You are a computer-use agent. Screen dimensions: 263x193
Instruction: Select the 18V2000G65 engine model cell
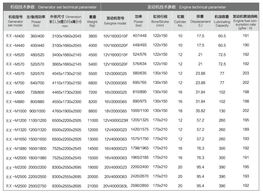[x=116, y=112]
